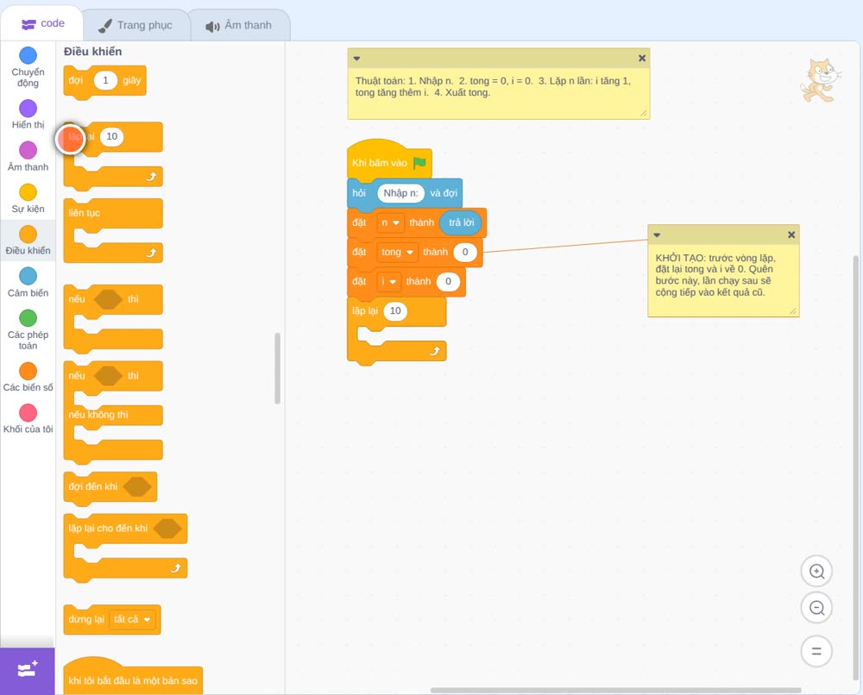The image size is (863, 695).
Task: Select the Điều khiển block category
Action: point(28,241)
